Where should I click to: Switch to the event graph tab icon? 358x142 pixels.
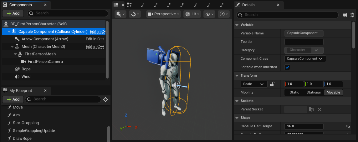pyautogui.click(x=129, y=5)
